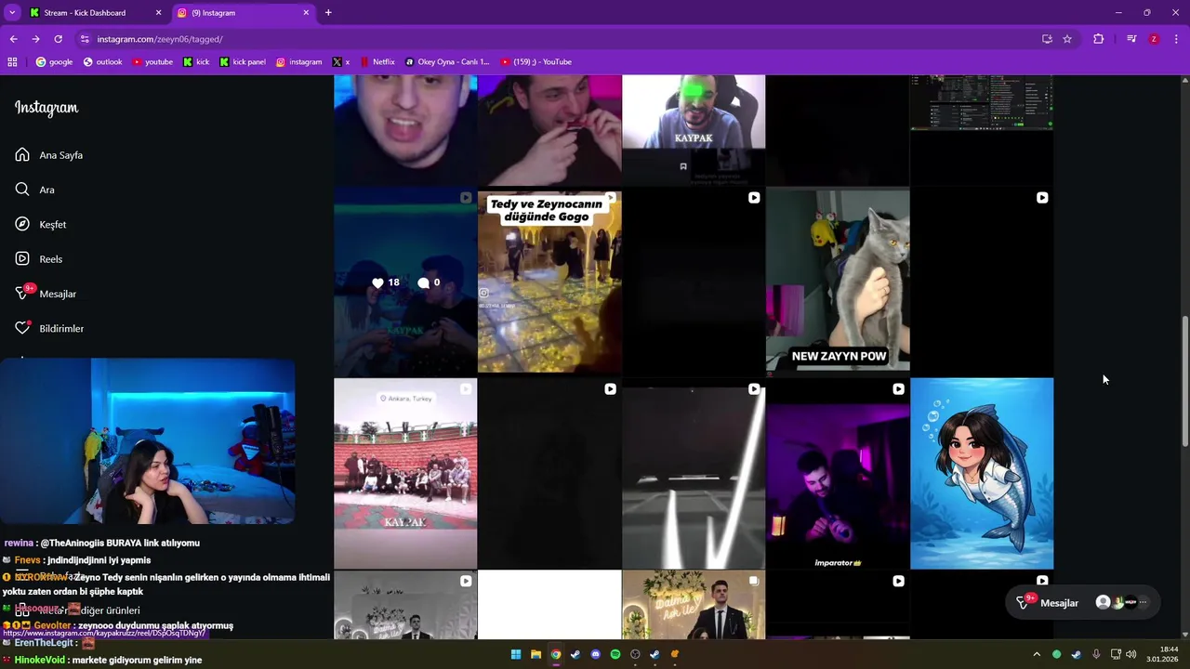Open the Okey Oyna bookmark

tap(446, 62)
